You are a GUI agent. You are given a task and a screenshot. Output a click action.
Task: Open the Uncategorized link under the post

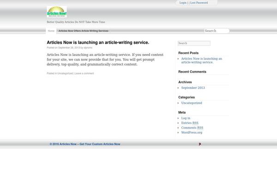(65, 73)
